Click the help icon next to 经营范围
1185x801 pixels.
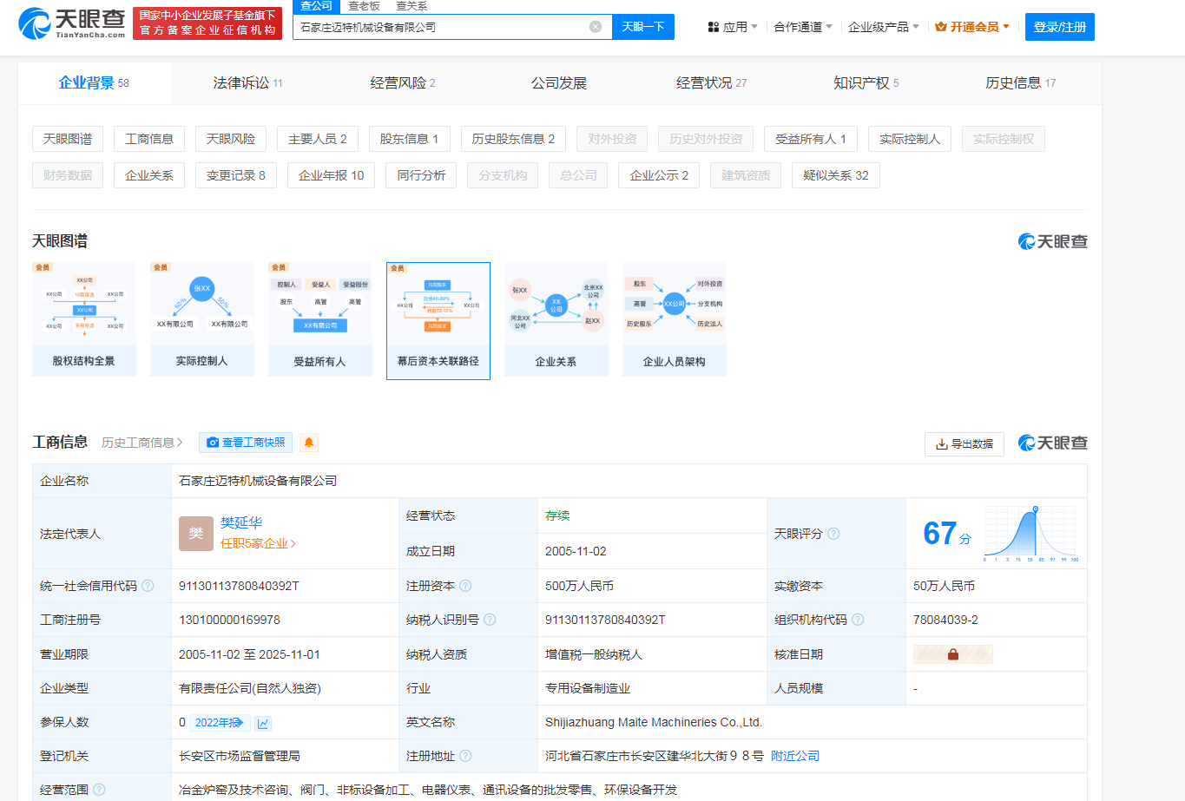pos(99,790)
